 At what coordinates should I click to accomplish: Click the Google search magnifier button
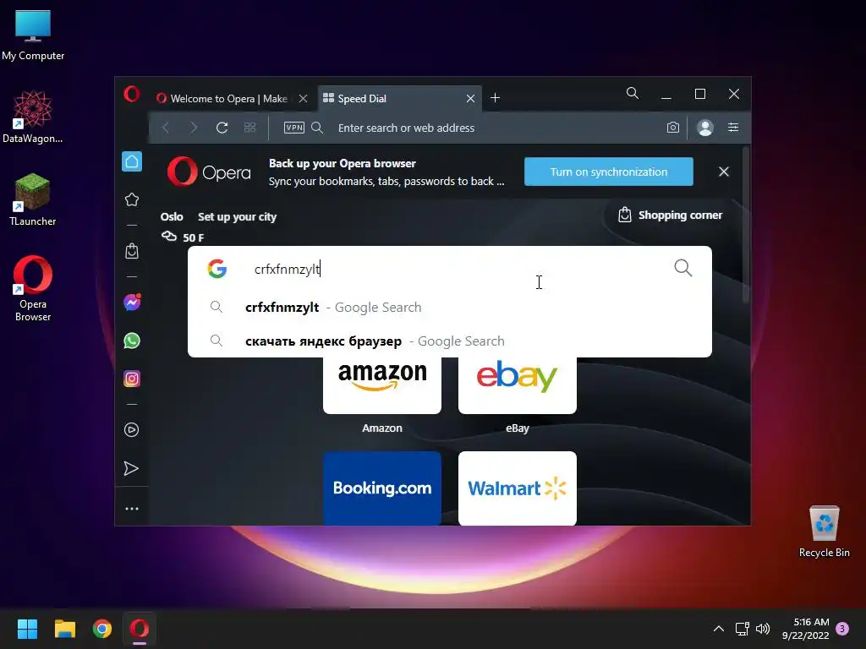pos(683,268)
